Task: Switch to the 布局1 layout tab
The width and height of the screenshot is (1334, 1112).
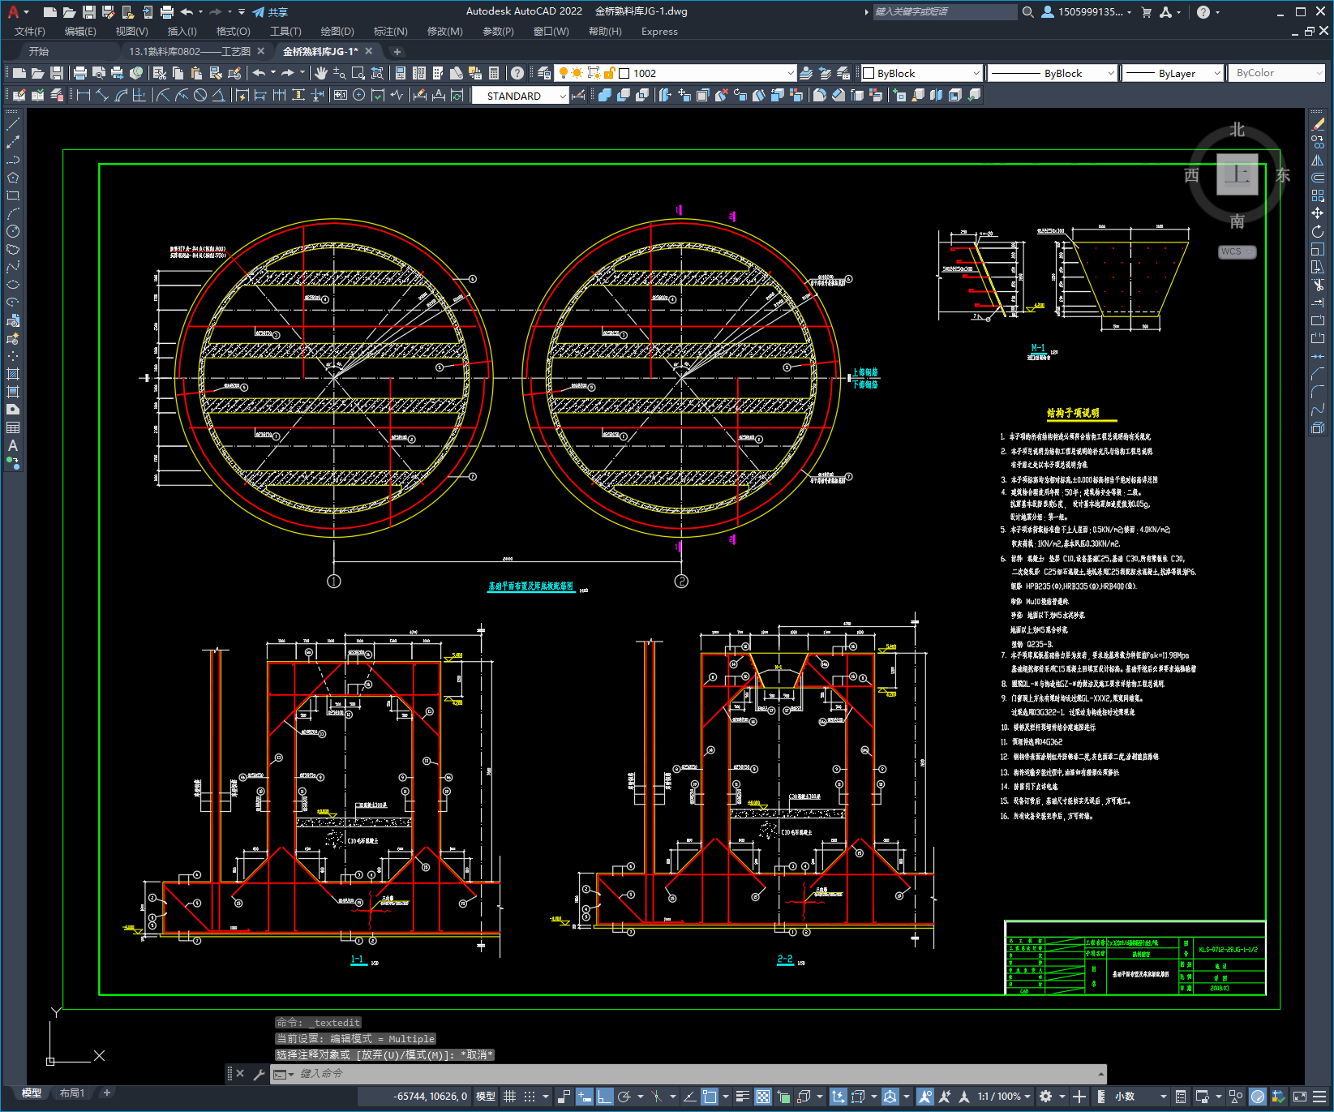Action: pyautogui.click(x=71, y=1093)
